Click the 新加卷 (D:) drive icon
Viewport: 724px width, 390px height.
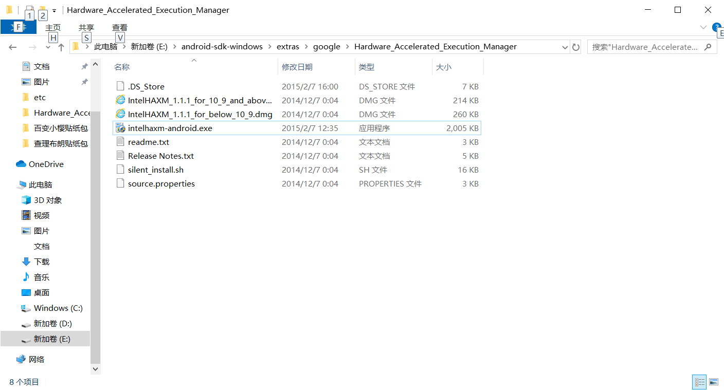tap(26, 324)
